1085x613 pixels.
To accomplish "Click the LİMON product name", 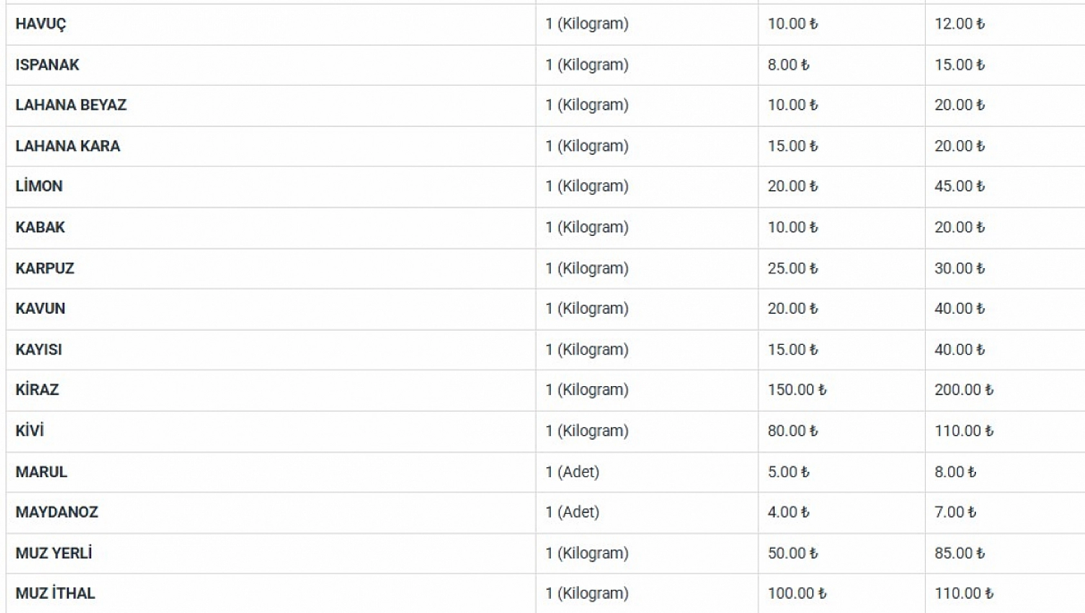I will pos(39,186).
